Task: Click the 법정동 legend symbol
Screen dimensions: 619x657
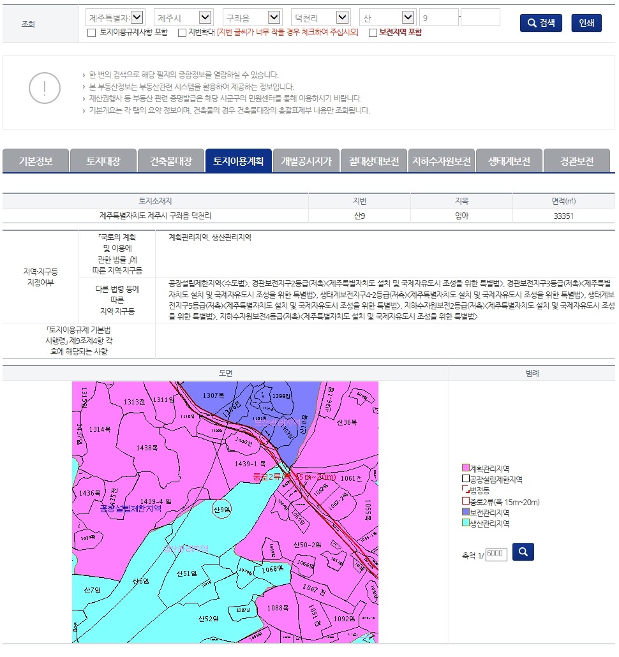Action: coord(465,489)
